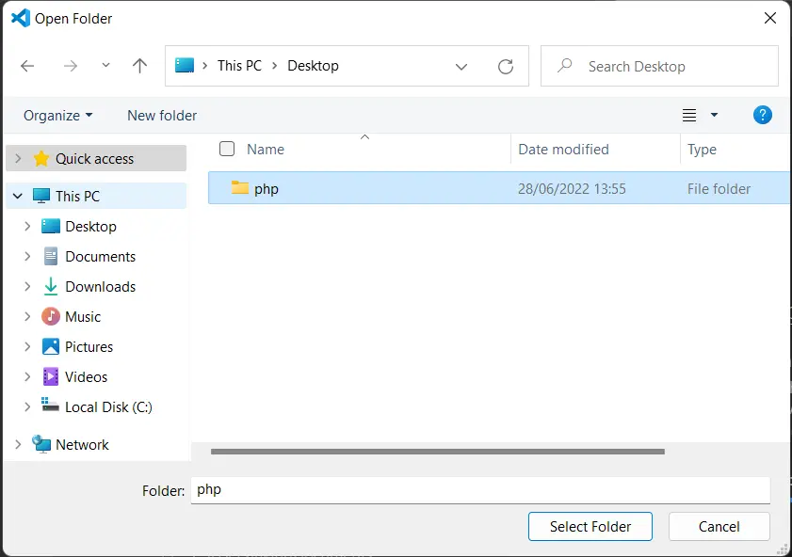The image size is (792, 557).
Task: Click the Music icon in navigation pane
Action: pyautogui.click(x=51, y=317)
